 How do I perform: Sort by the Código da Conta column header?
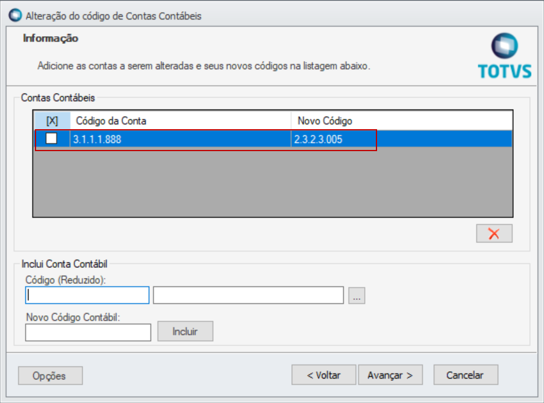coord(181,121)
